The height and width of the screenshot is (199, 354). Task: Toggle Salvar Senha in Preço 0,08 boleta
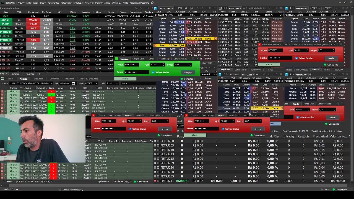298,117
